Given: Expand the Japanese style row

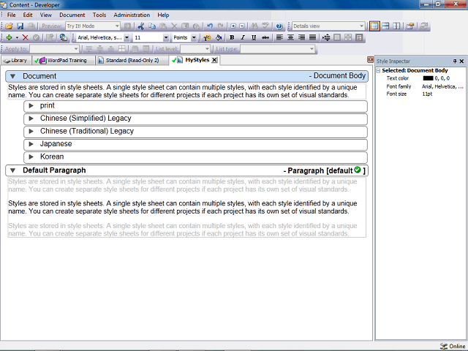Looking at the screenshot, I should point(31,144).
